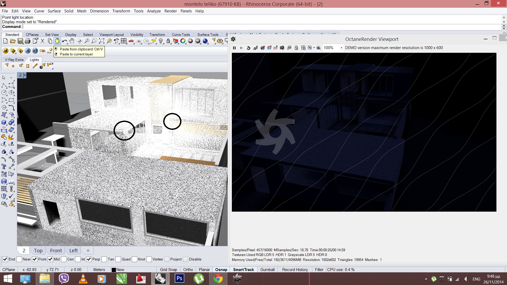Click the light bulb icon in the Standard toolbar
Screen dimensions: 507x285
tap(161, 41)
